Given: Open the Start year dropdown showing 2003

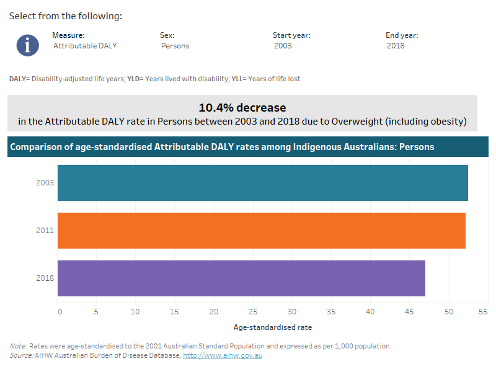Looking at the screenshot, I should click(x=283, y=46).
